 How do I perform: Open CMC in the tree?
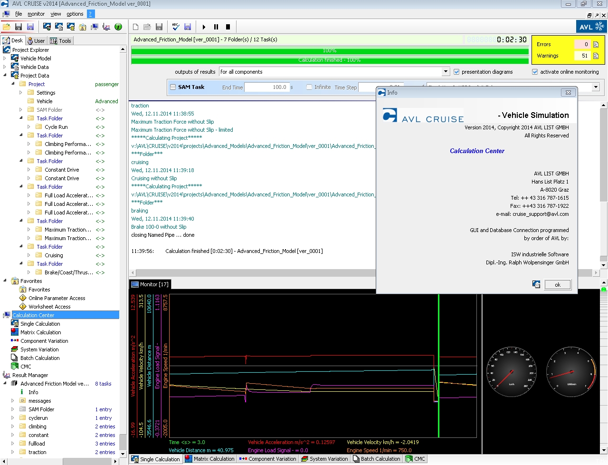pos(26,367)
